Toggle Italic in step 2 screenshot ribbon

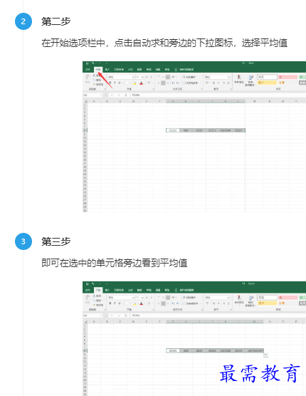coord(115,83)
